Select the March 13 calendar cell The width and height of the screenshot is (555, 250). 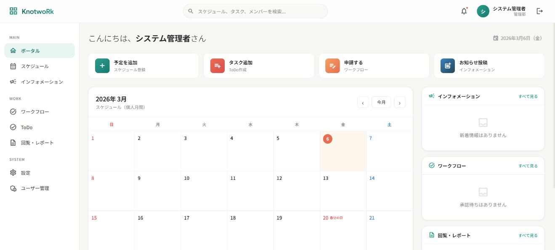pos(343,191)
